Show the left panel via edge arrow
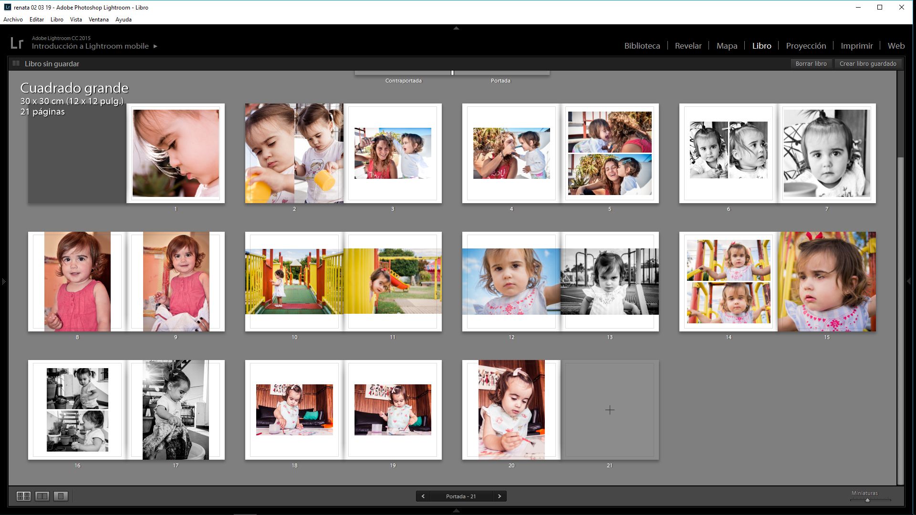The width and height of the screenshot is (916, 515). [3, 282]
